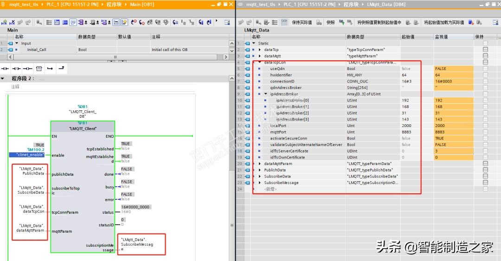Image resolution: width=501 pixels, height=261 pixels.
Task: Toggle retain checkbox for dataTcp row
Action: (485, 50)
